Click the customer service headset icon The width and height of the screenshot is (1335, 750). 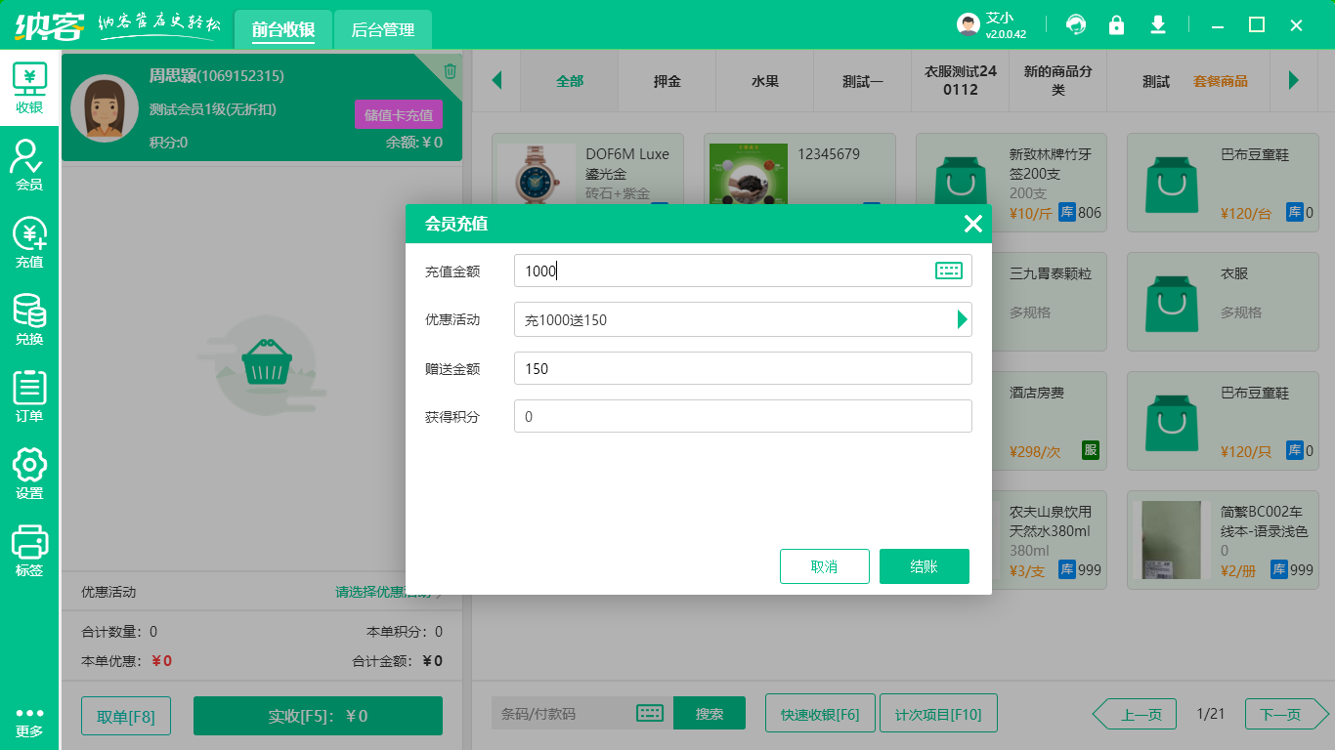point(1076,24)
